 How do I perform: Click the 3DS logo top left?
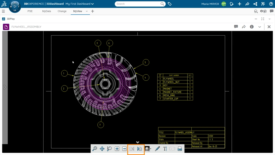point(4,4)
